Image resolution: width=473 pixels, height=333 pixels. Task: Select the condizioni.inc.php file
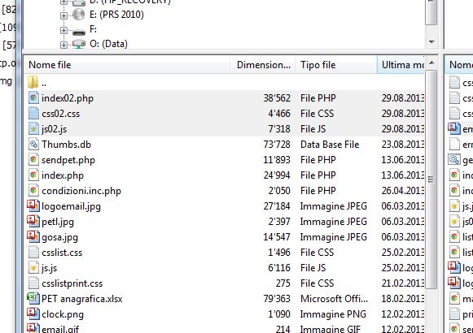[81, 191]
